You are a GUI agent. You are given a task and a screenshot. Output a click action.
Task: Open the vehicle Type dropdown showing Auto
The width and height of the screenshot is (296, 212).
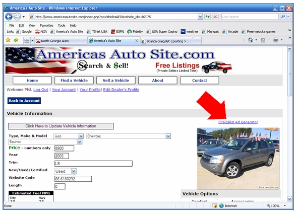click(x=69, y=136)
